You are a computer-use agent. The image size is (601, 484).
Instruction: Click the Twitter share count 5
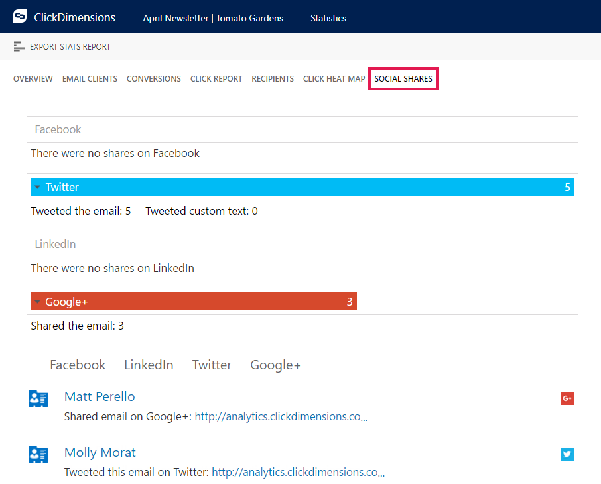[x=567, y=187]
